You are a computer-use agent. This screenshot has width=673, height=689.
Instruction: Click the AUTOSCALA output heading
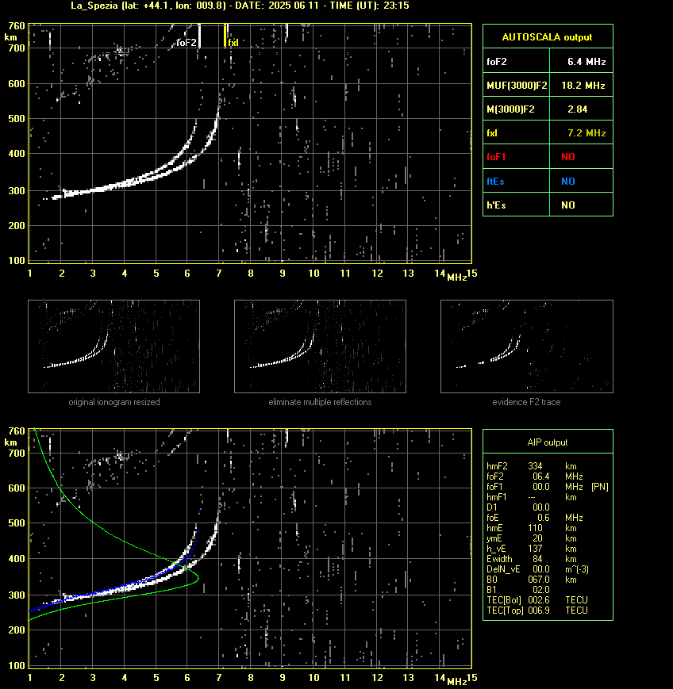(x=547, y=37)
